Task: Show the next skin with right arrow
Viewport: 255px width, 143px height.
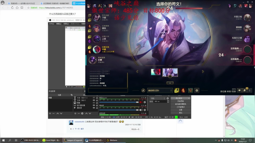Action: coord(203,71)
